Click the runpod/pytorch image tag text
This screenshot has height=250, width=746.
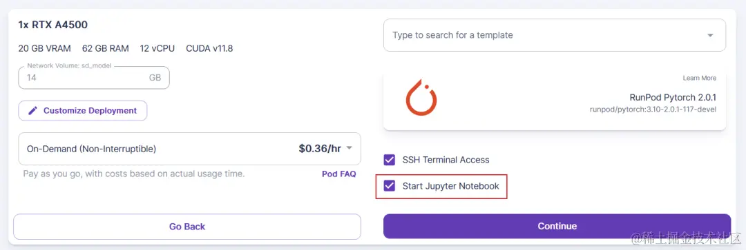click(653, 110)
